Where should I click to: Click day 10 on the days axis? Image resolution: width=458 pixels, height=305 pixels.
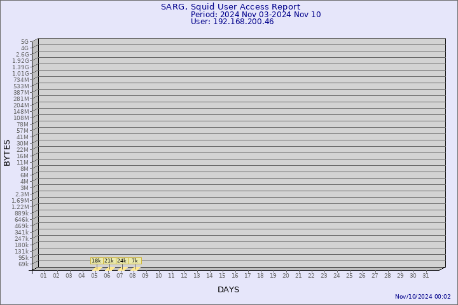click(158, 275)
